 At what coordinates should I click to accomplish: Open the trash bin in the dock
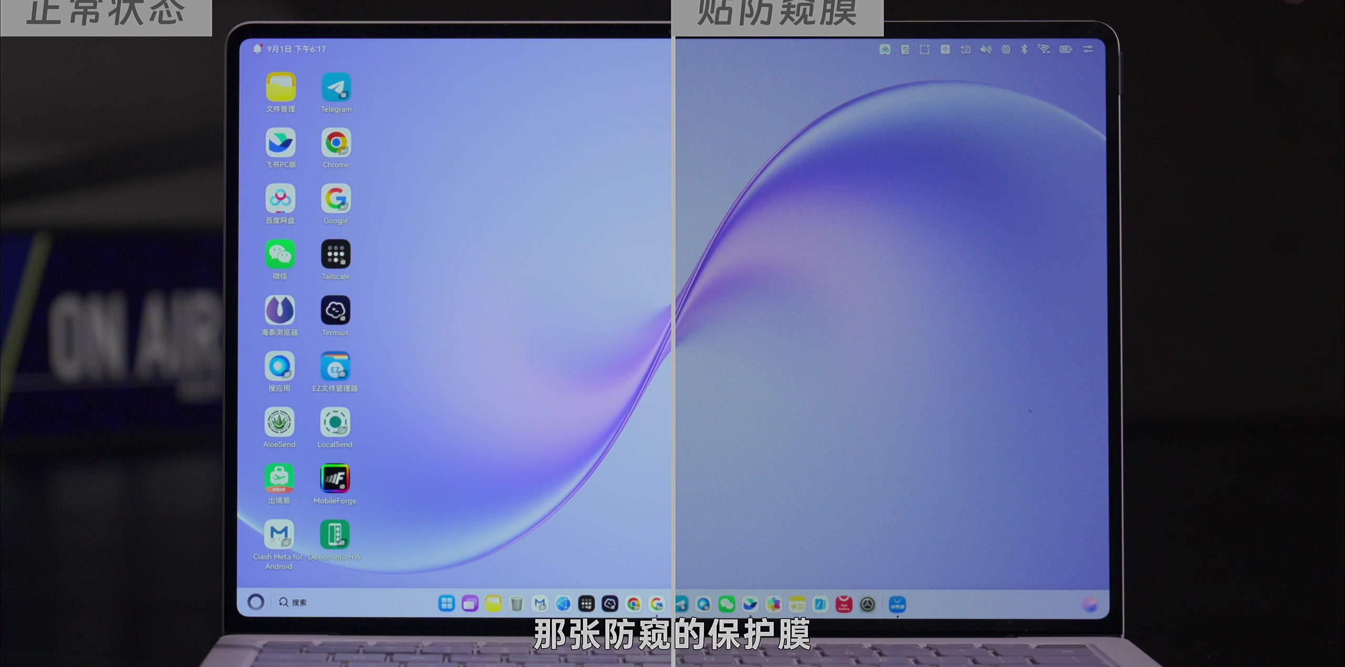[x=516, y=604]
